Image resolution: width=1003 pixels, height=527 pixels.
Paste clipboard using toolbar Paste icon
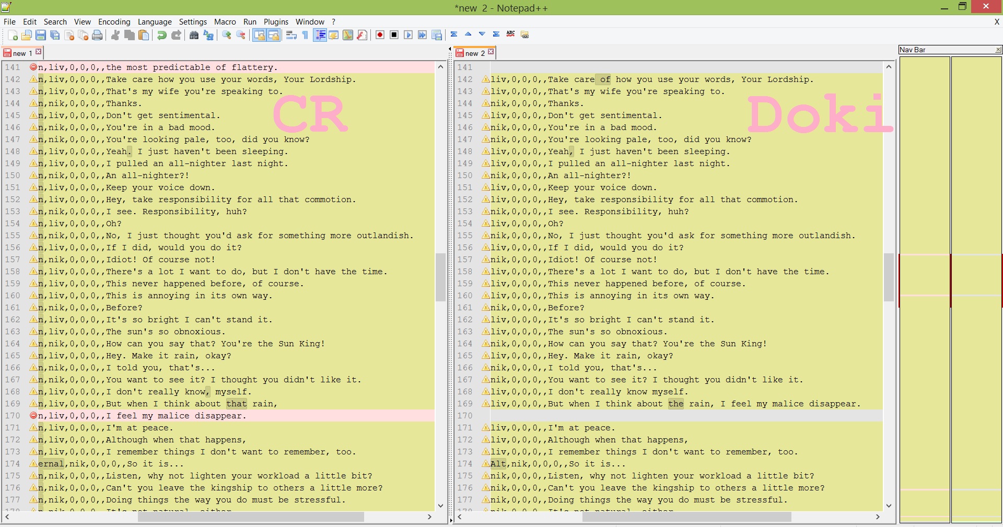pos(144,35)
